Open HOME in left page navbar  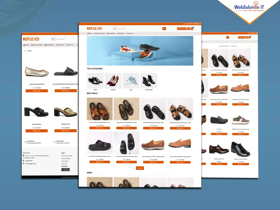coord(26,45)
